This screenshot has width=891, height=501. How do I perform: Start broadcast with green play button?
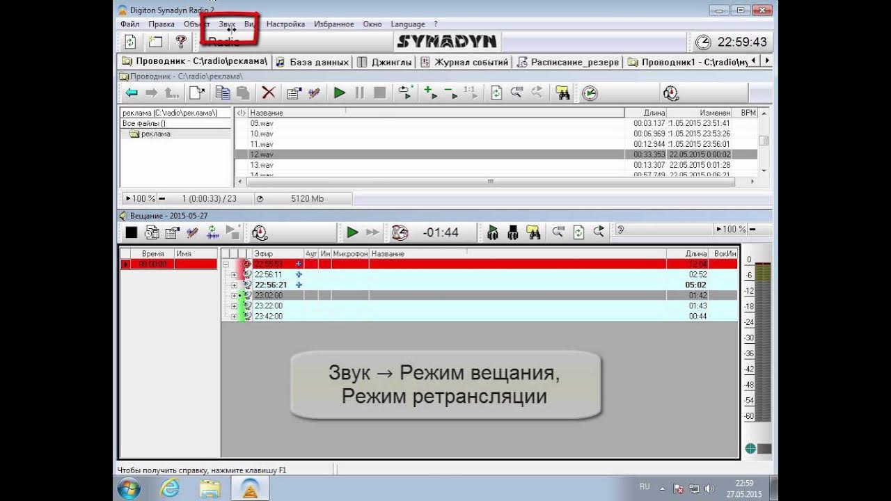353,232
